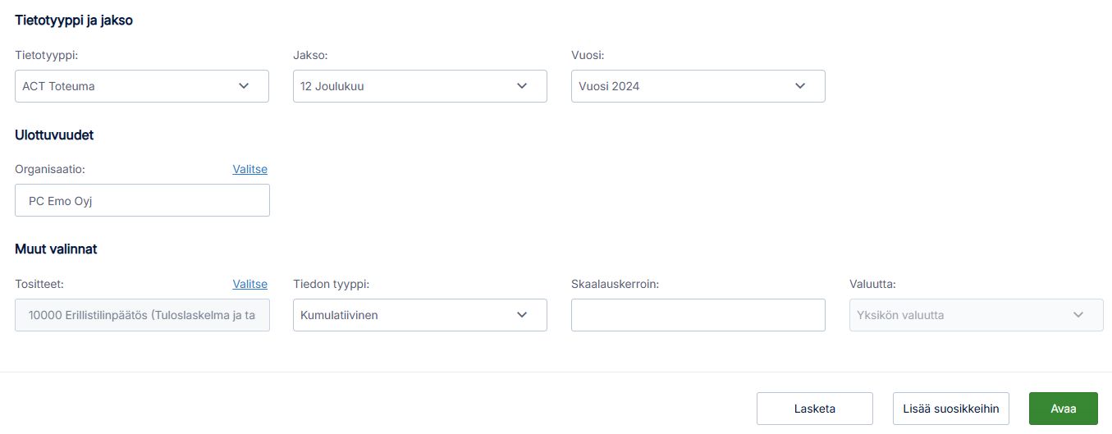Screen dimensions: 1112x434
Task: Open the 12 Joulukuu period dropdown
Action: 420,86
